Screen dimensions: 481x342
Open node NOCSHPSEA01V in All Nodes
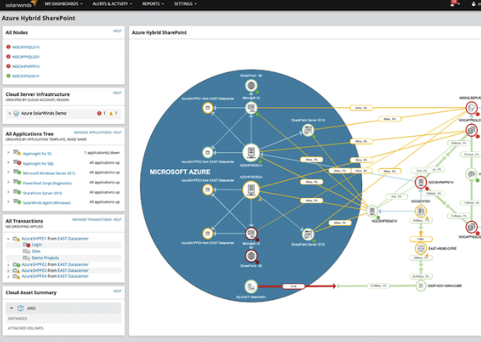pyautogui.click(x=26, y=76)
